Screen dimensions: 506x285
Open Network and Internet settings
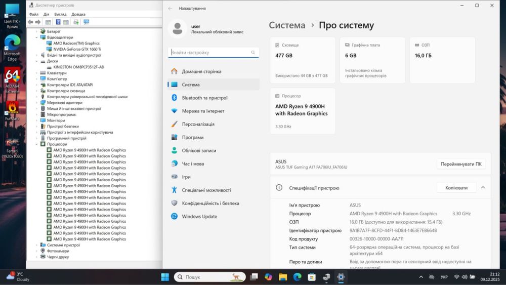[214, 111]
